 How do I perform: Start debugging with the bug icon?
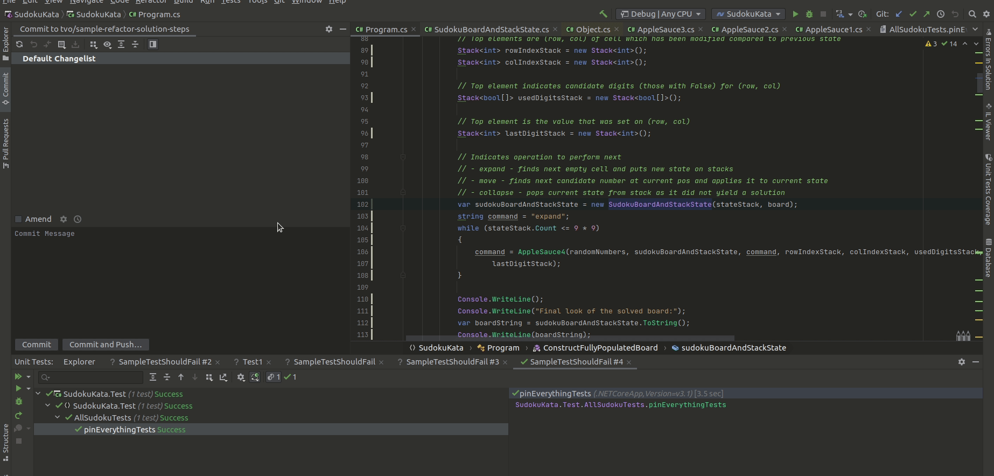click(809, 14)
